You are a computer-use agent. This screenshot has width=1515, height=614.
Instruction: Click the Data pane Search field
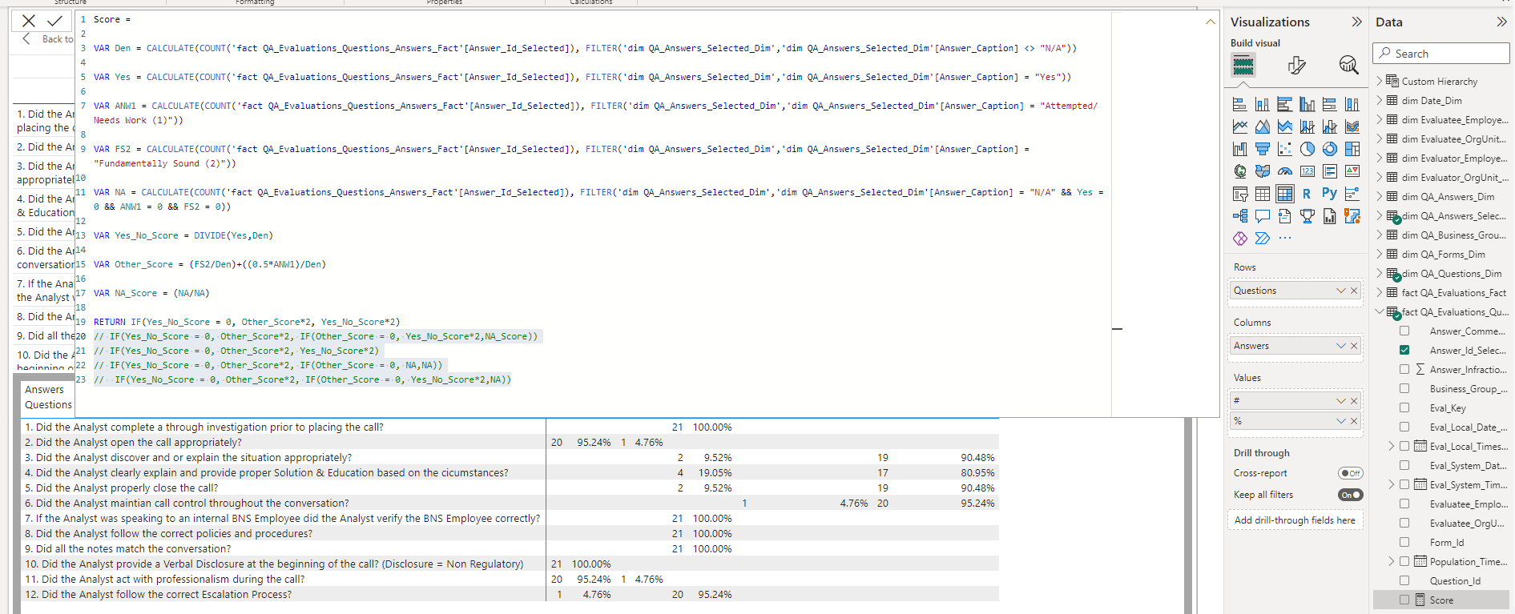[x=1441, y=54]
